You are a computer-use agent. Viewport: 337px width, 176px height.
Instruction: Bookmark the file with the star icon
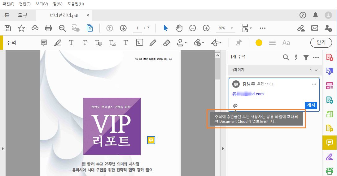click(x=21, y=28)
